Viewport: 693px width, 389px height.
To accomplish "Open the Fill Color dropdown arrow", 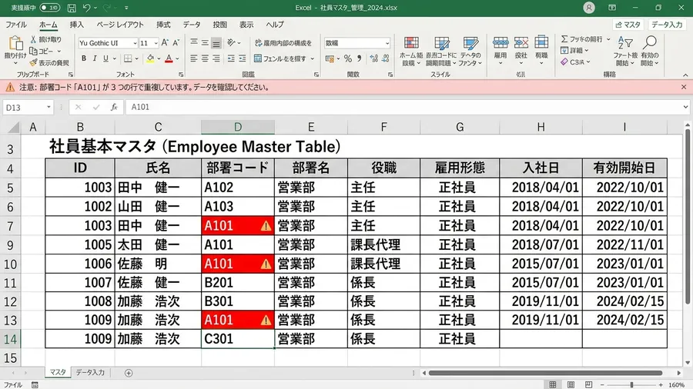I will click(159, 58).
